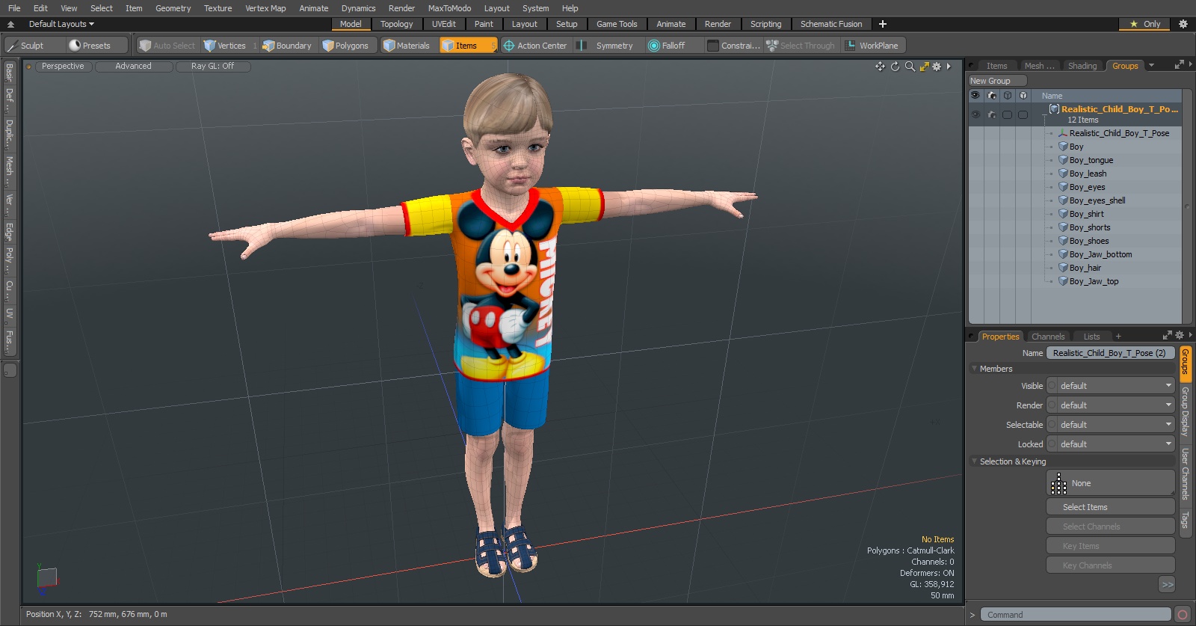
Task: Click the None selection set button
Action: (x=1111, y=483)
